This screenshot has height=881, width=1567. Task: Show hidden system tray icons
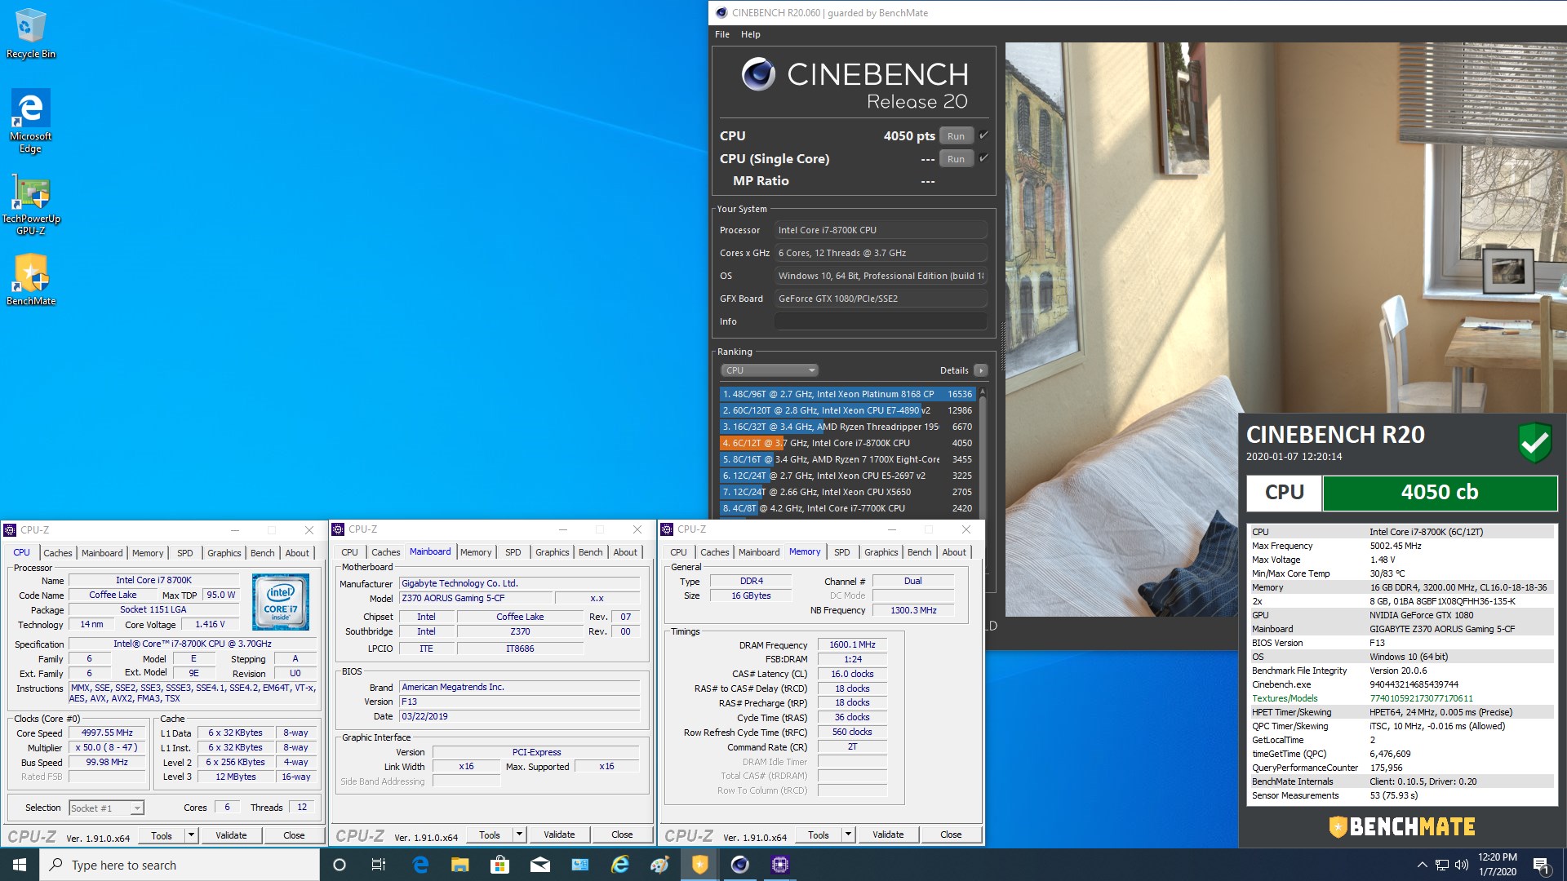[x=1422, y=865]
